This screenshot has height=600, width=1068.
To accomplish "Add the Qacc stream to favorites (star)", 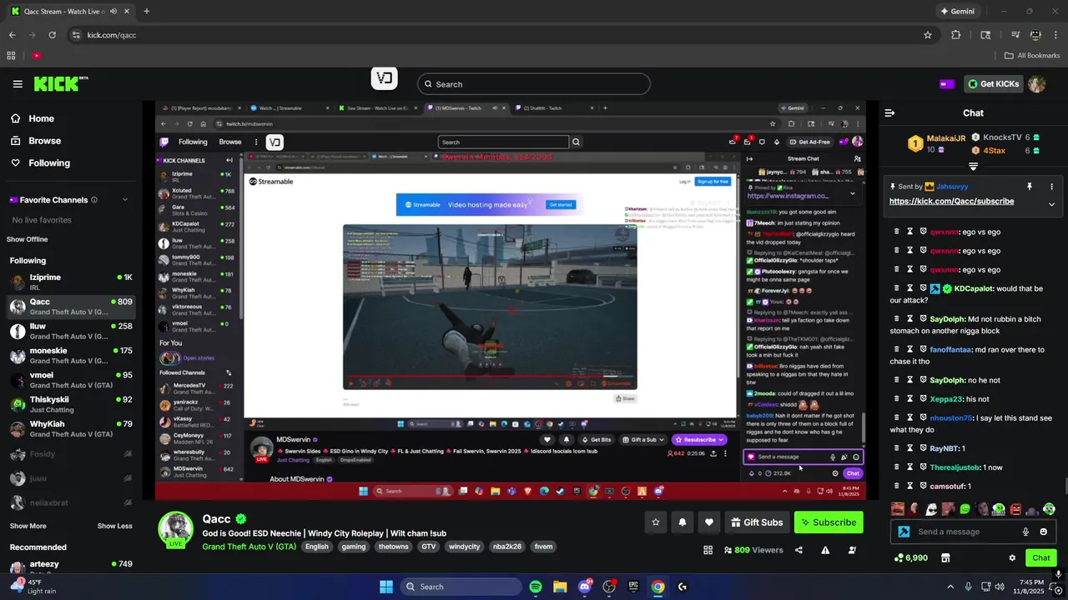I will click(x=656, y=522).
